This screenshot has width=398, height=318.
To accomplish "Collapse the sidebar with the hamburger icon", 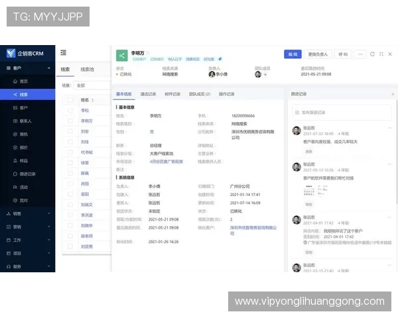I will (63, 52).
